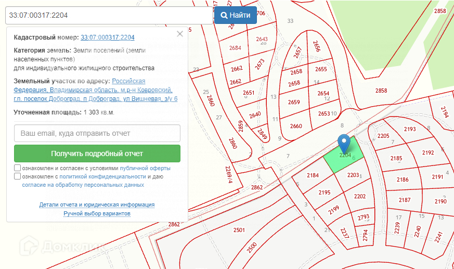Image resolution: width=454 pixels, height=269 pixels.
Task: Click the email input field
Action: click(x=97, y=133)
